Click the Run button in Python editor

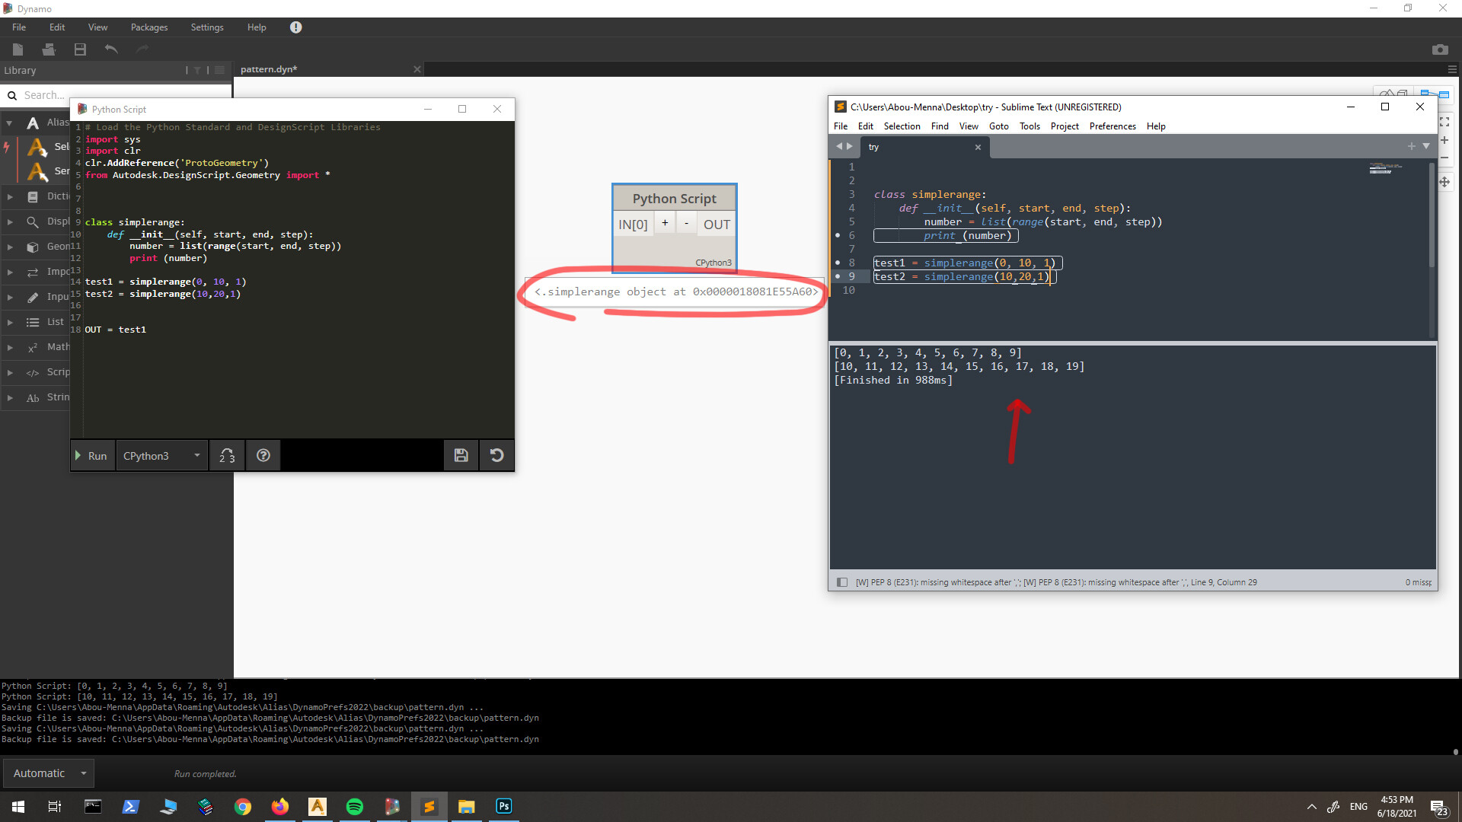91,455
